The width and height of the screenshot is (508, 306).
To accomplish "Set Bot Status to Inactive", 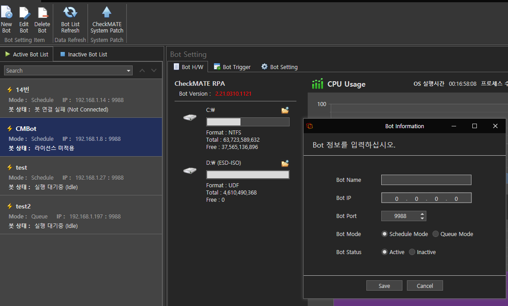I will tap(412, 252).
